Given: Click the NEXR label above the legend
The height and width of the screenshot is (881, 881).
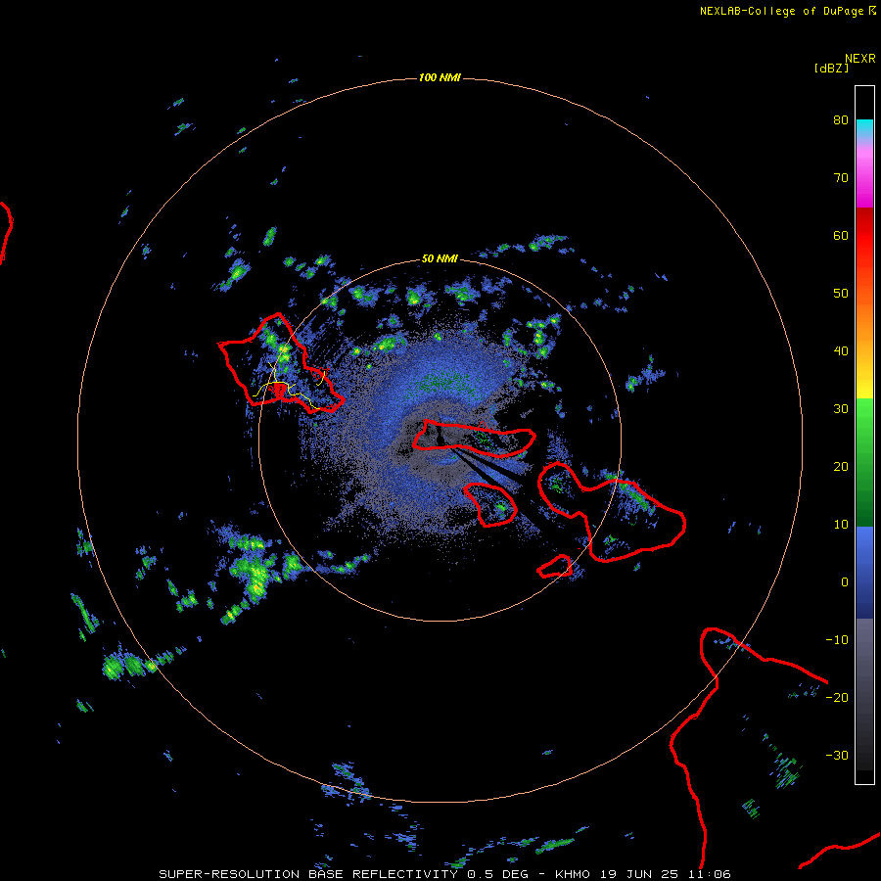Looking at the screenshot, I should (x=860, y=59).
